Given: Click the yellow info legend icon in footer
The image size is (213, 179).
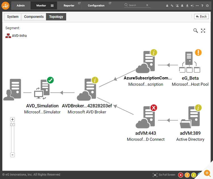Looking at the screenshot, I should (x=194, y=175).
